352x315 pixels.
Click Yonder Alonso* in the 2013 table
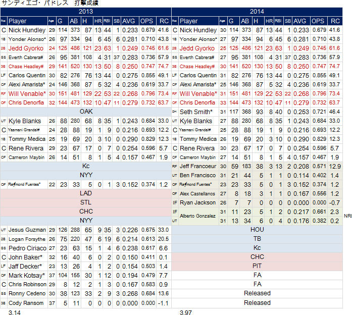pyautogui.click(x=27, y=39)
